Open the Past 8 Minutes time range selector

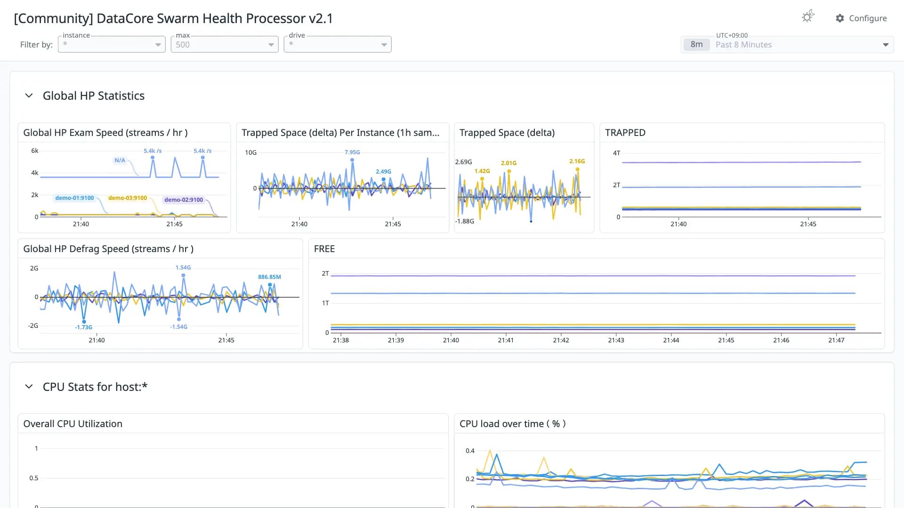click(x=787, y=44)
